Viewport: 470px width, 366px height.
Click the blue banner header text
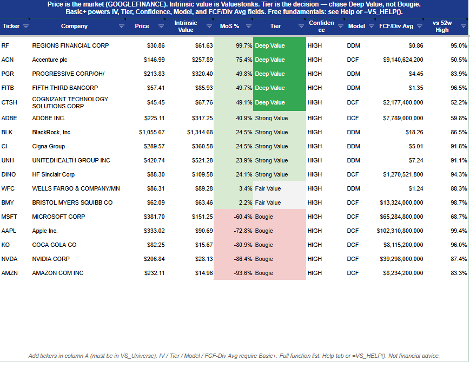click(234, 8)
